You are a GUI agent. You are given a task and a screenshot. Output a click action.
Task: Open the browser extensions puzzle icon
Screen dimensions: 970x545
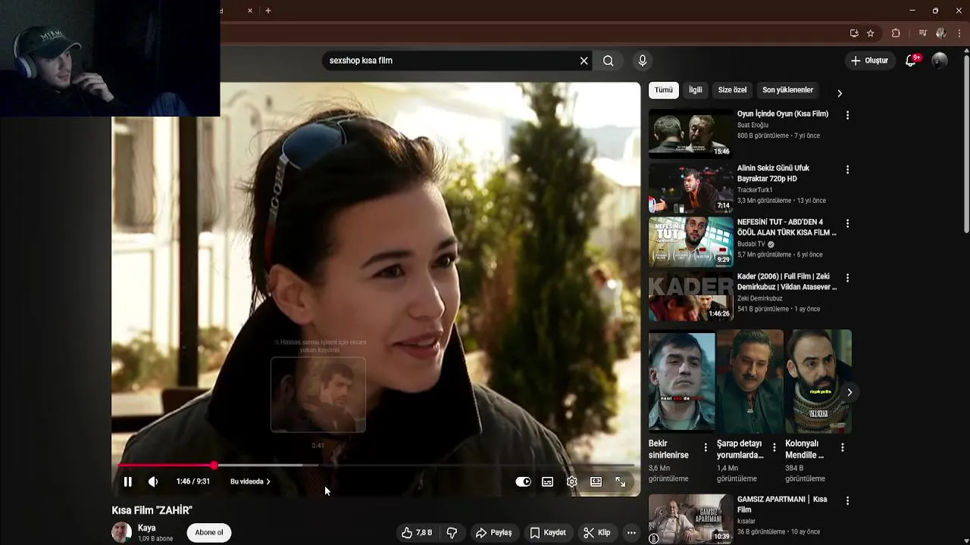[x=896, y=33]
